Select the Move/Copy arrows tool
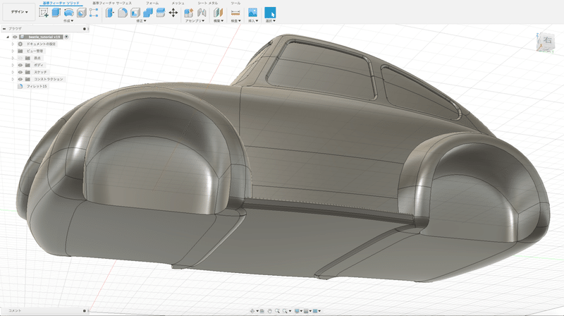This screenshot has width=564, height=316. tap(173, 13)
